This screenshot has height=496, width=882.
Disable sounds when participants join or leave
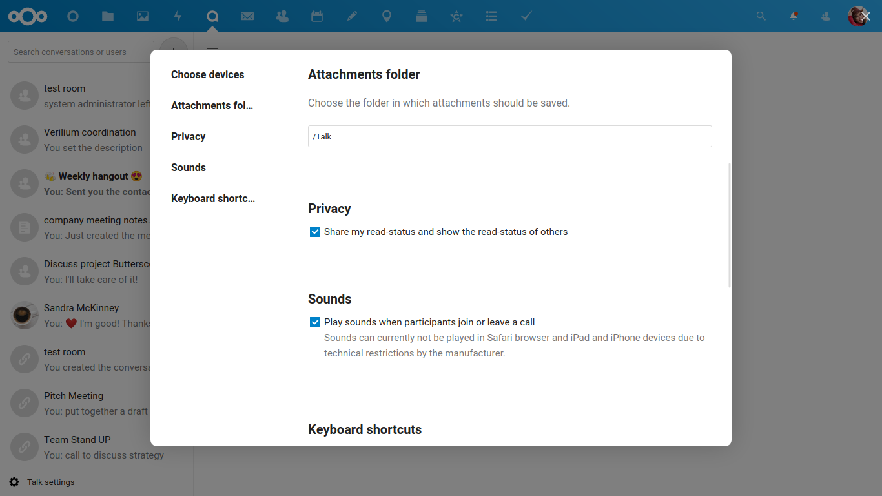coord(314,322)
